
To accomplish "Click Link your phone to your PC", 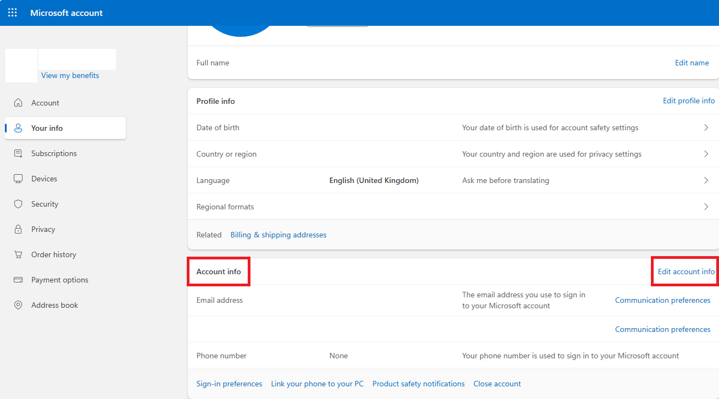I will click(x=317, y=384).
